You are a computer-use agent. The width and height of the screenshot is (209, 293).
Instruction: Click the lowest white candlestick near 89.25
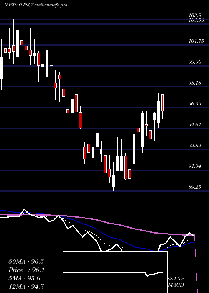coord(113,177)
